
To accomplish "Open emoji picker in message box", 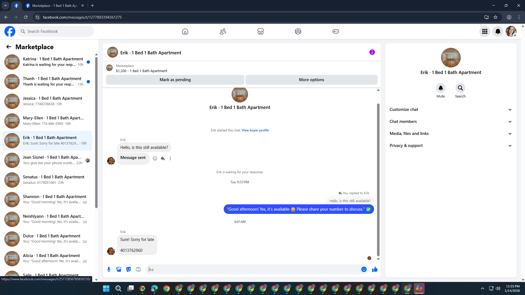I will click(364, 269).
